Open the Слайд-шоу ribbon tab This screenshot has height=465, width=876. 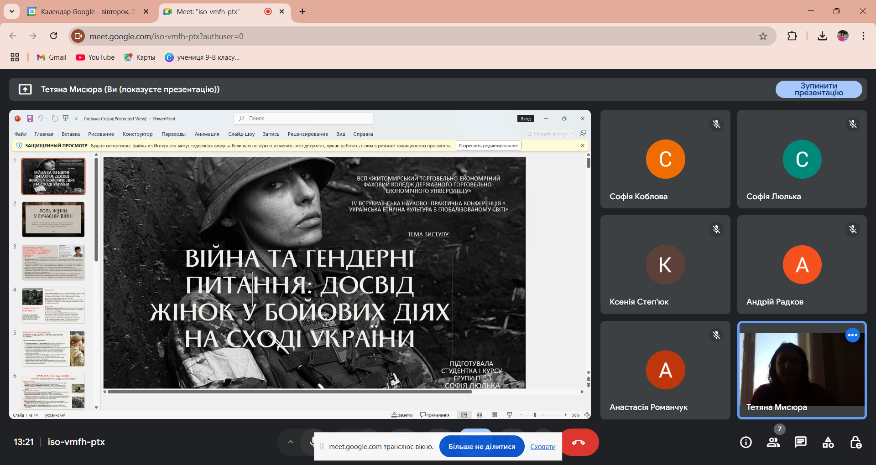click(x=241, y=134)
